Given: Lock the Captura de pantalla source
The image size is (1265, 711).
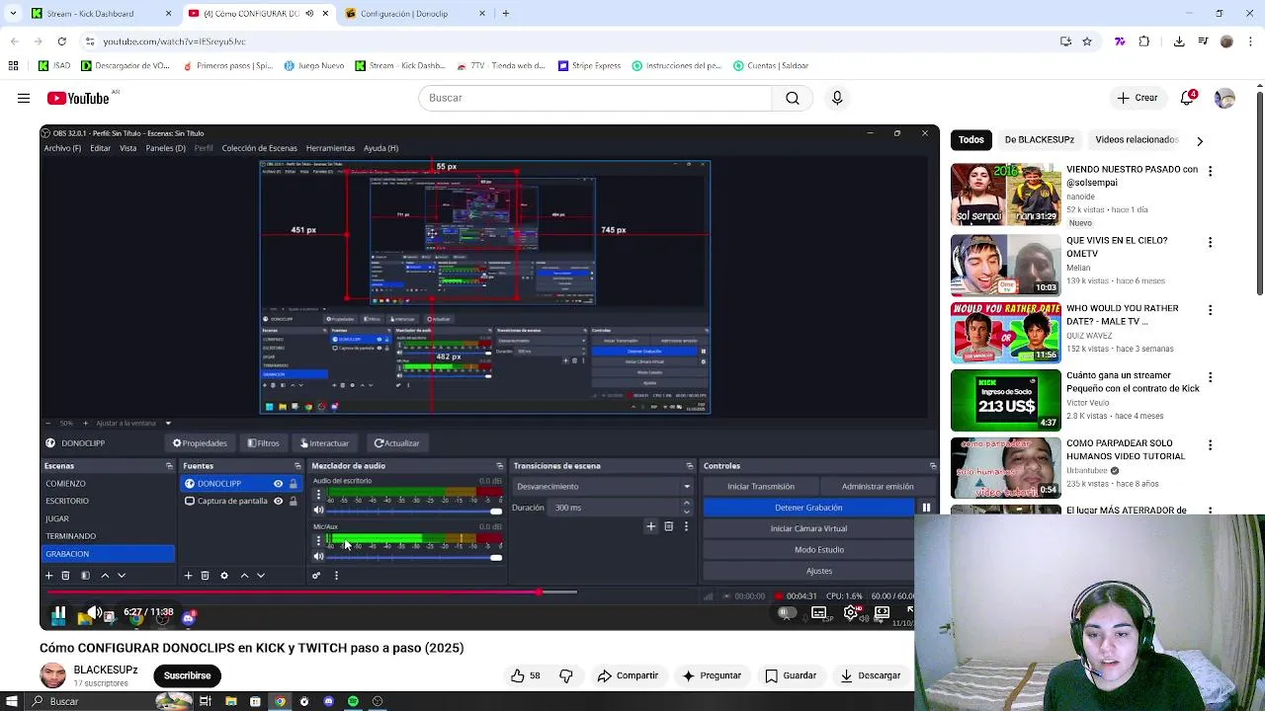Looking at the screenshot, I should (x=293, y=502).
